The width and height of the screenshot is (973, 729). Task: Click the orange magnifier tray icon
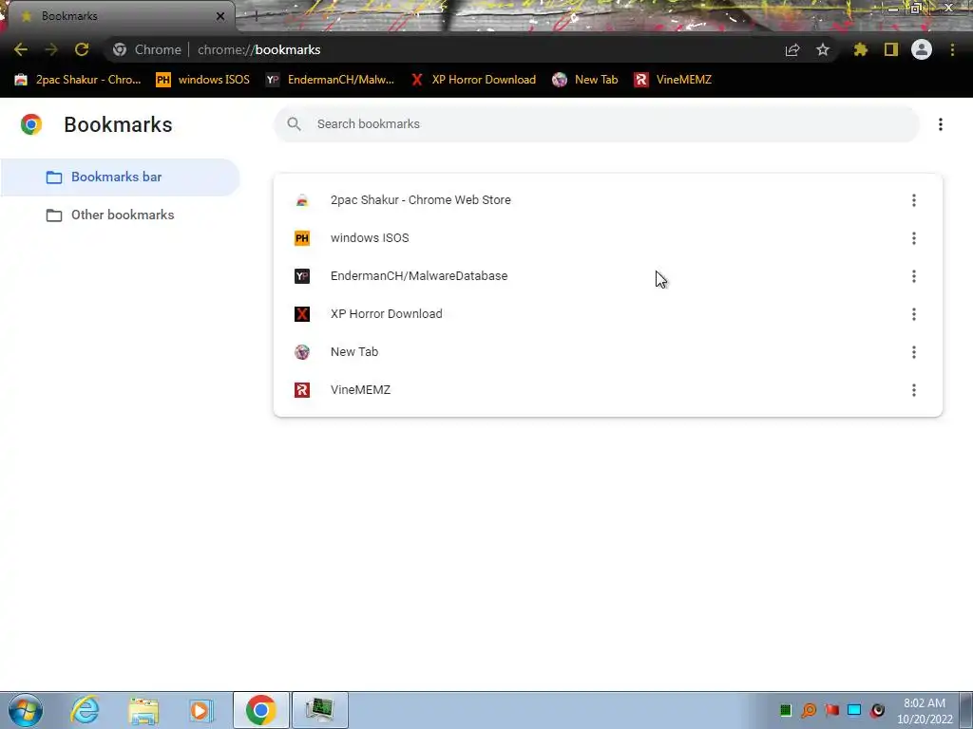point(809,710)
